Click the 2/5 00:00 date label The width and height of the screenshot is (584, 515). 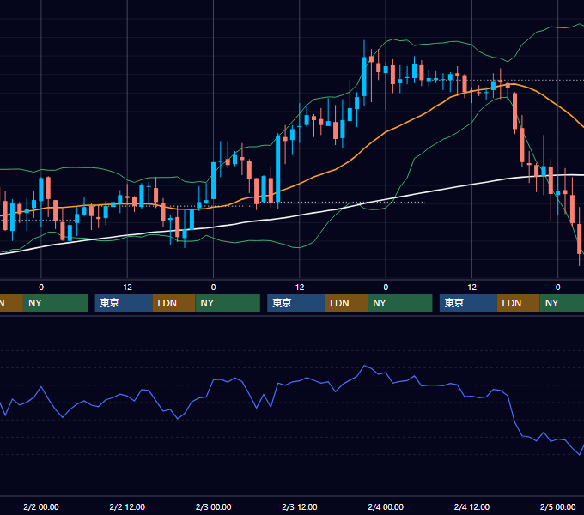coord(557,506)
